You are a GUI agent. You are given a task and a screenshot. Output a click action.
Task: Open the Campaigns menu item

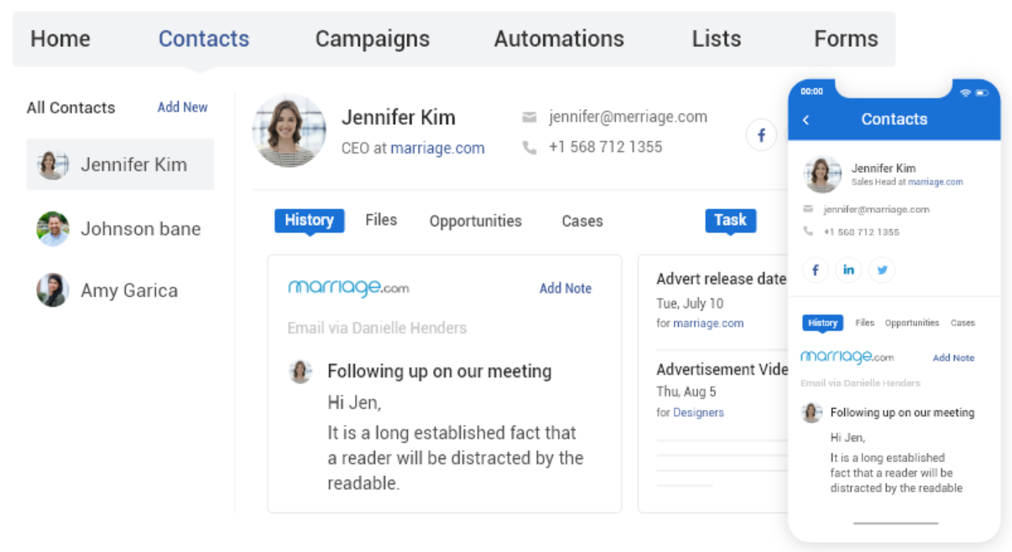pos(373,39)
